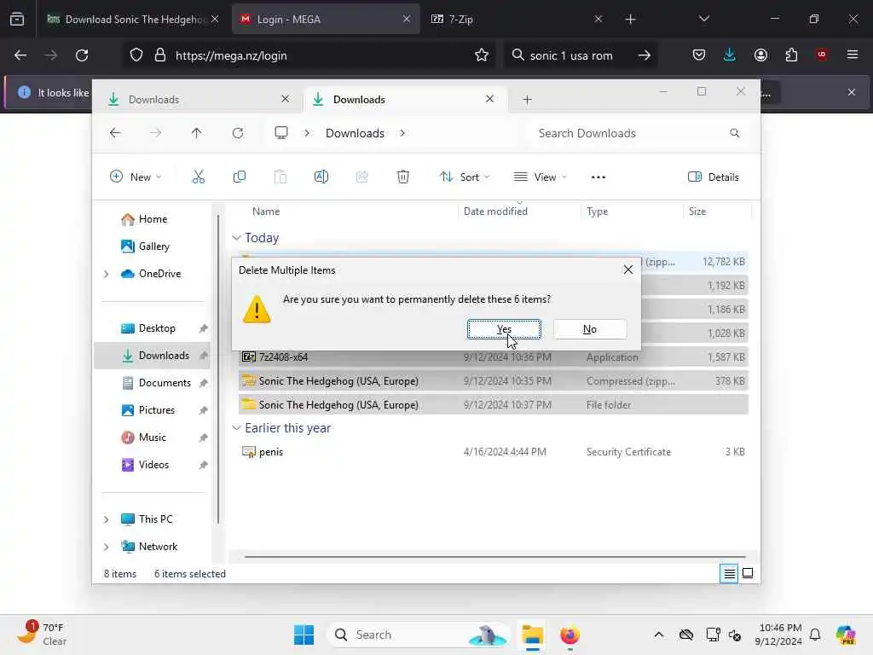Reload the page in Firefox
This screenshot has height=655, width=873.
82,55
